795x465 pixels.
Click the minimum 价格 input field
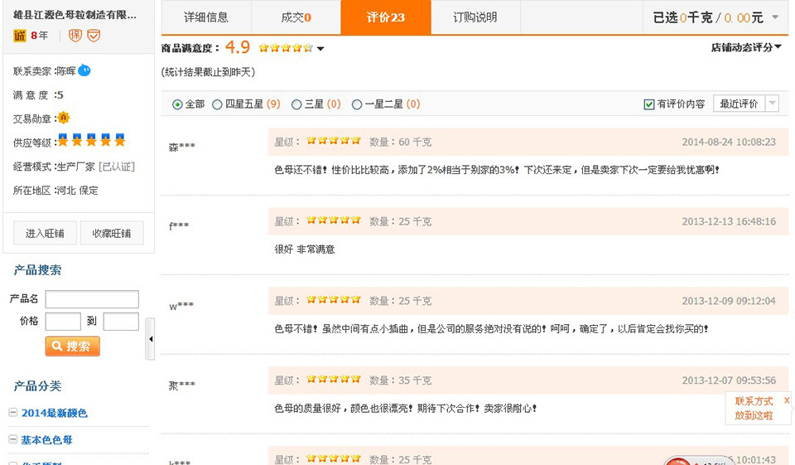(x=63, y=322)
